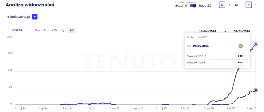Edit the end date field 06-01-2026

[x=242, y=31]
